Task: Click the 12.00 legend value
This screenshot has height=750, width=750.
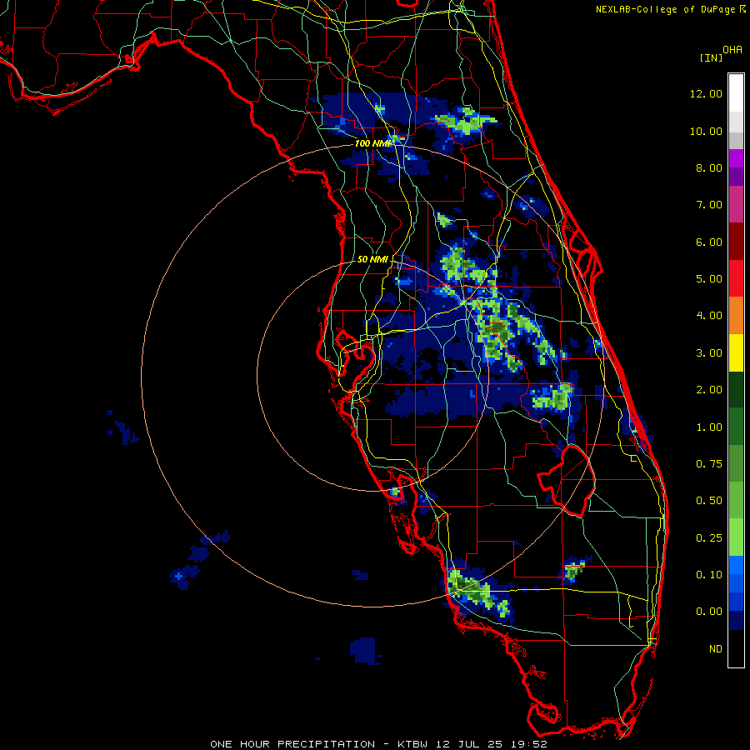Action: (706, 93)
